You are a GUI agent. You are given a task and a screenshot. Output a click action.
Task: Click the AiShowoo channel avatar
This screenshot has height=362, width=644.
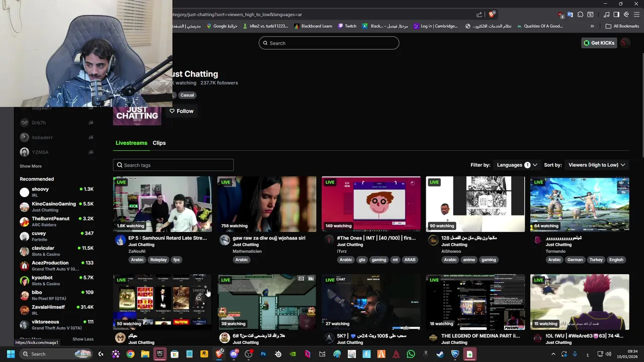[x=433, y=240]
